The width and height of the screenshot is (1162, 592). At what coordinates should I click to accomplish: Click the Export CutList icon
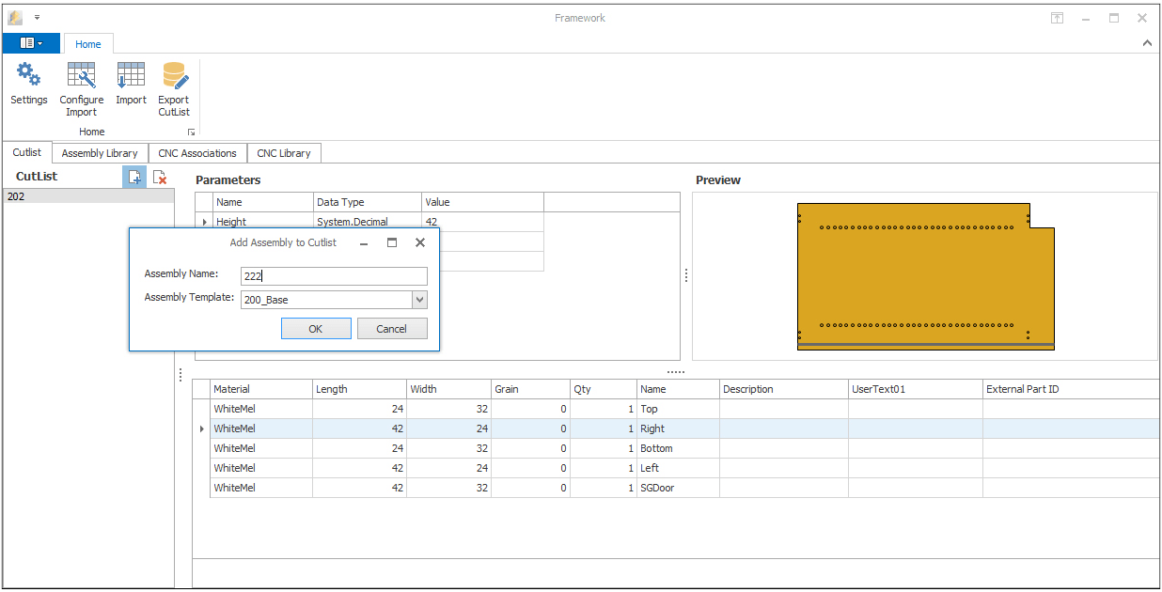click(x=174, y=75)
